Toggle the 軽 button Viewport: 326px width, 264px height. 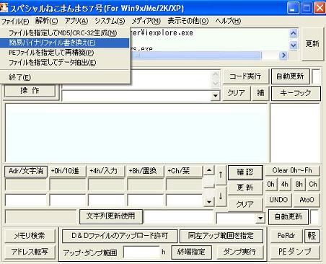(x=312, y=236)
